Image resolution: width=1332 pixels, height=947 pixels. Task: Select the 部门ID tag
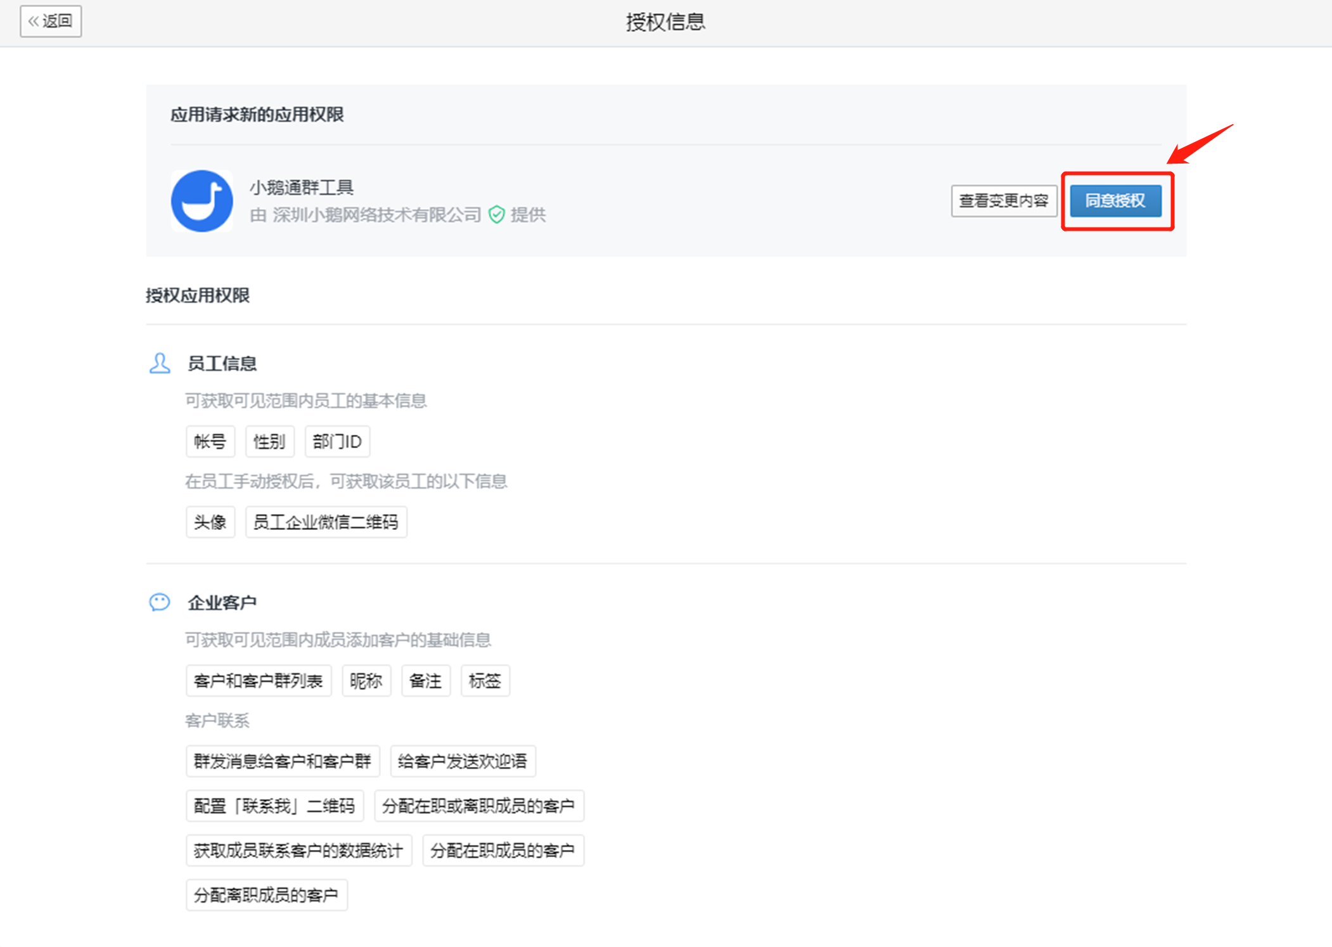click(x=337, y=441)
